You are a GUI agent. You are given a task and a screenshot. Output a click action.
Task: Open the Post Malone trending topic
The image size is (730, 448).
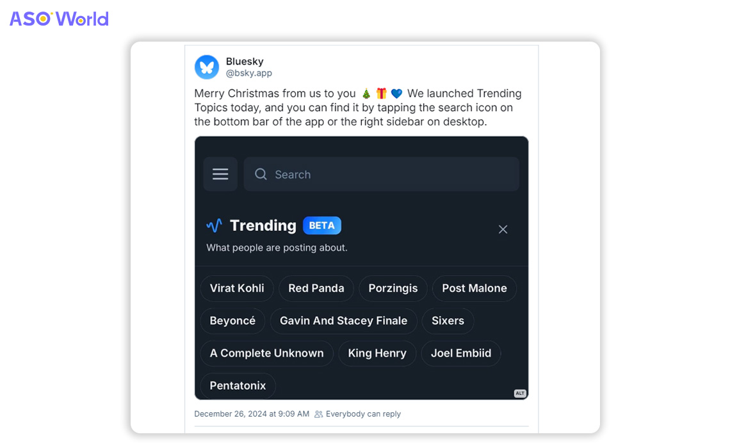474,289
